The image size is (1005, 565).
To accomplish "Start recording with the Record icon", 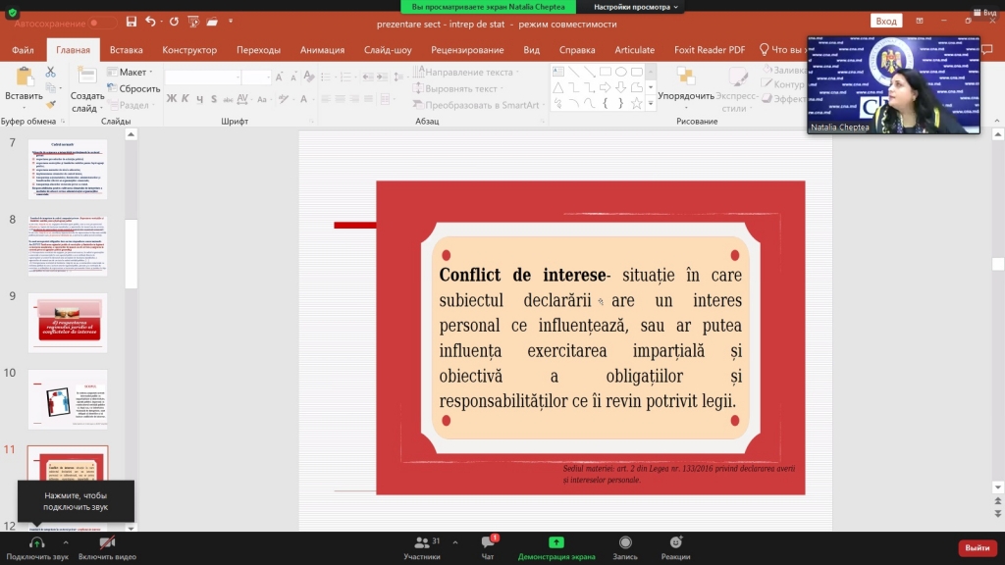I will click(x=625, y=542).
